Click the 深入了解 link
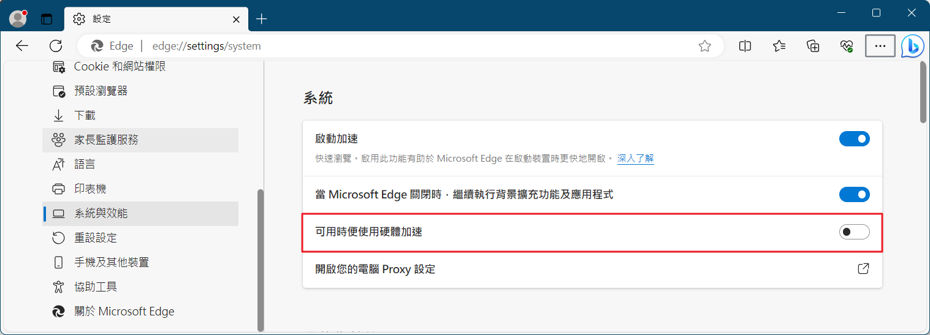This screenshot has height=335, width=930. pyautogui.click(x=635, y=159)
